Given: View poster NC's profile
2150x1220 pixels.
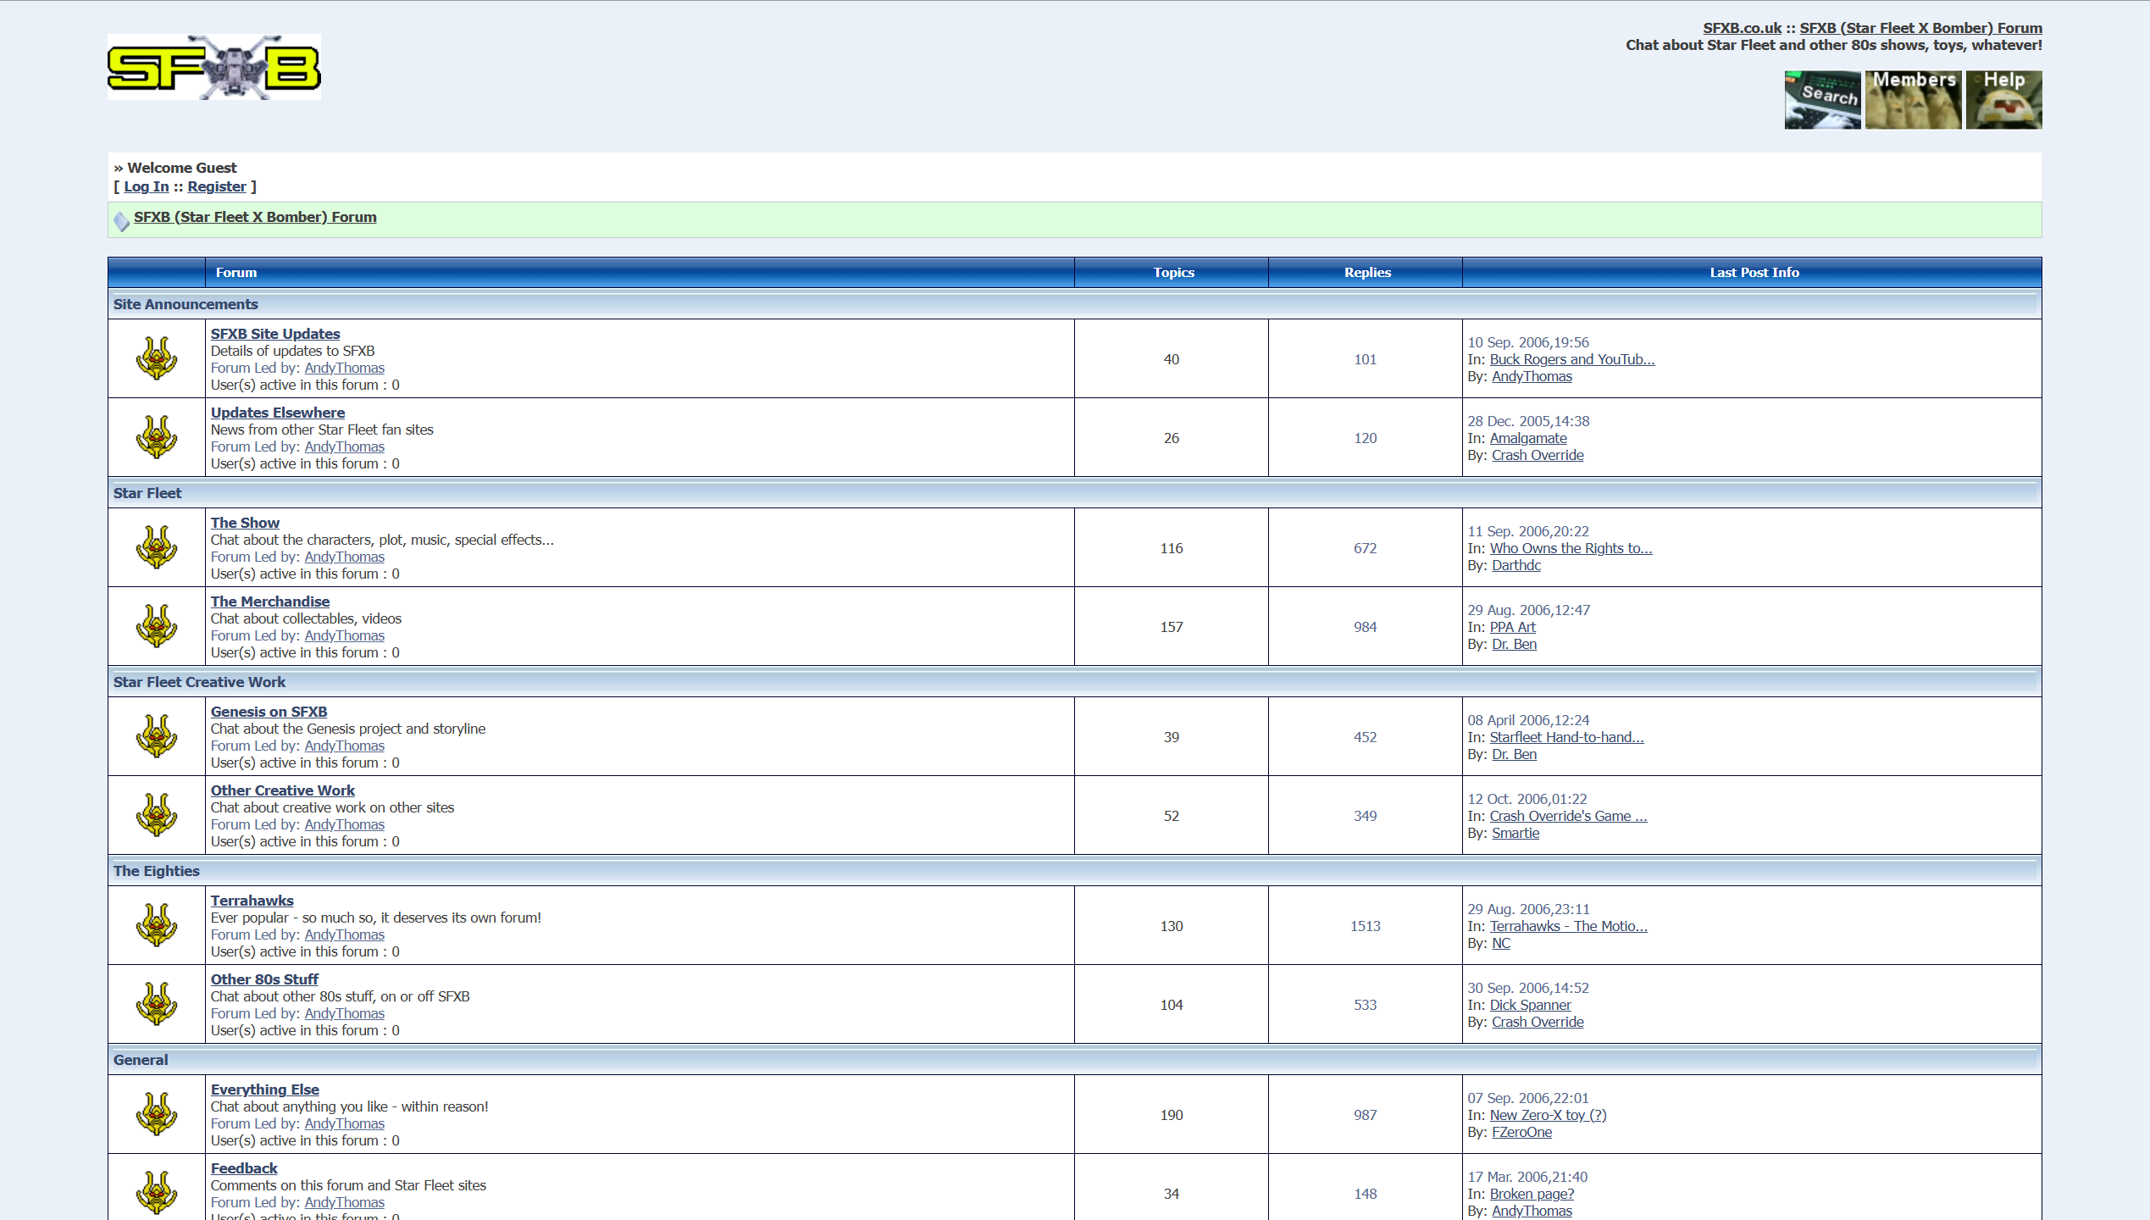Looking at the screenshot, I should click(1501, 943).
